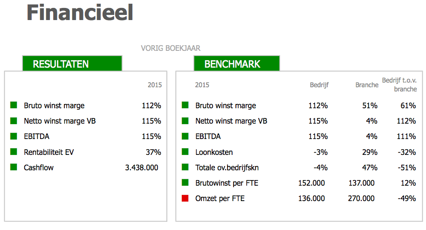
Task: Click green square next to Loonkosten
Action: click(x=185, y=152)
